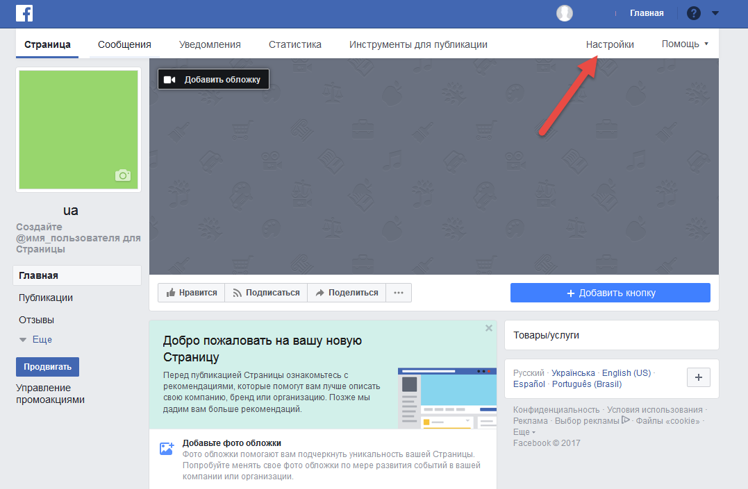Open the Статистика tab

(294, 44)
